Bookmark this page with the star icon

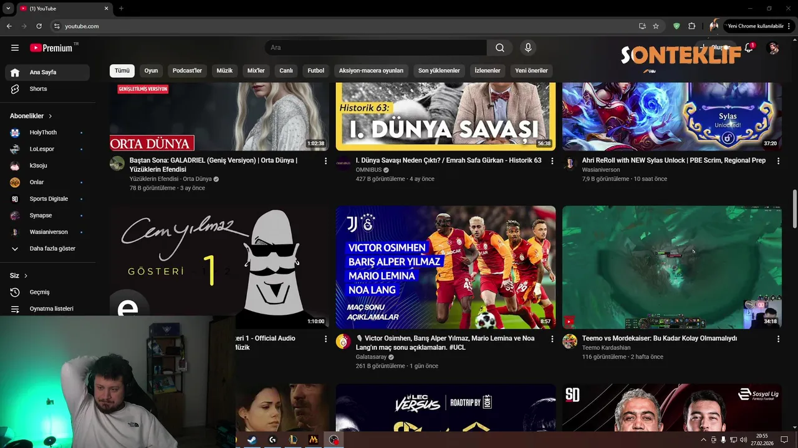point(656,26)
